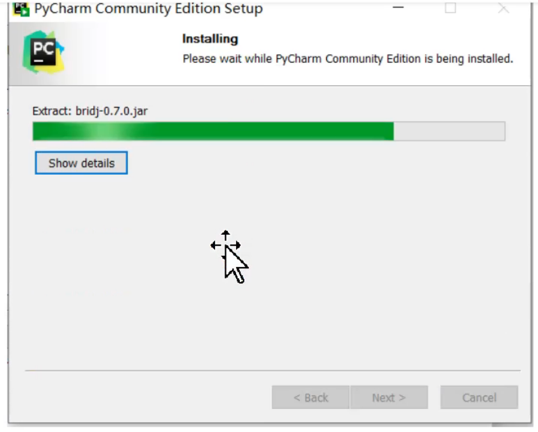Click the bold Installing heading
Image resolution: width=538 pixels, height=432 pixels.
[210, 39]
